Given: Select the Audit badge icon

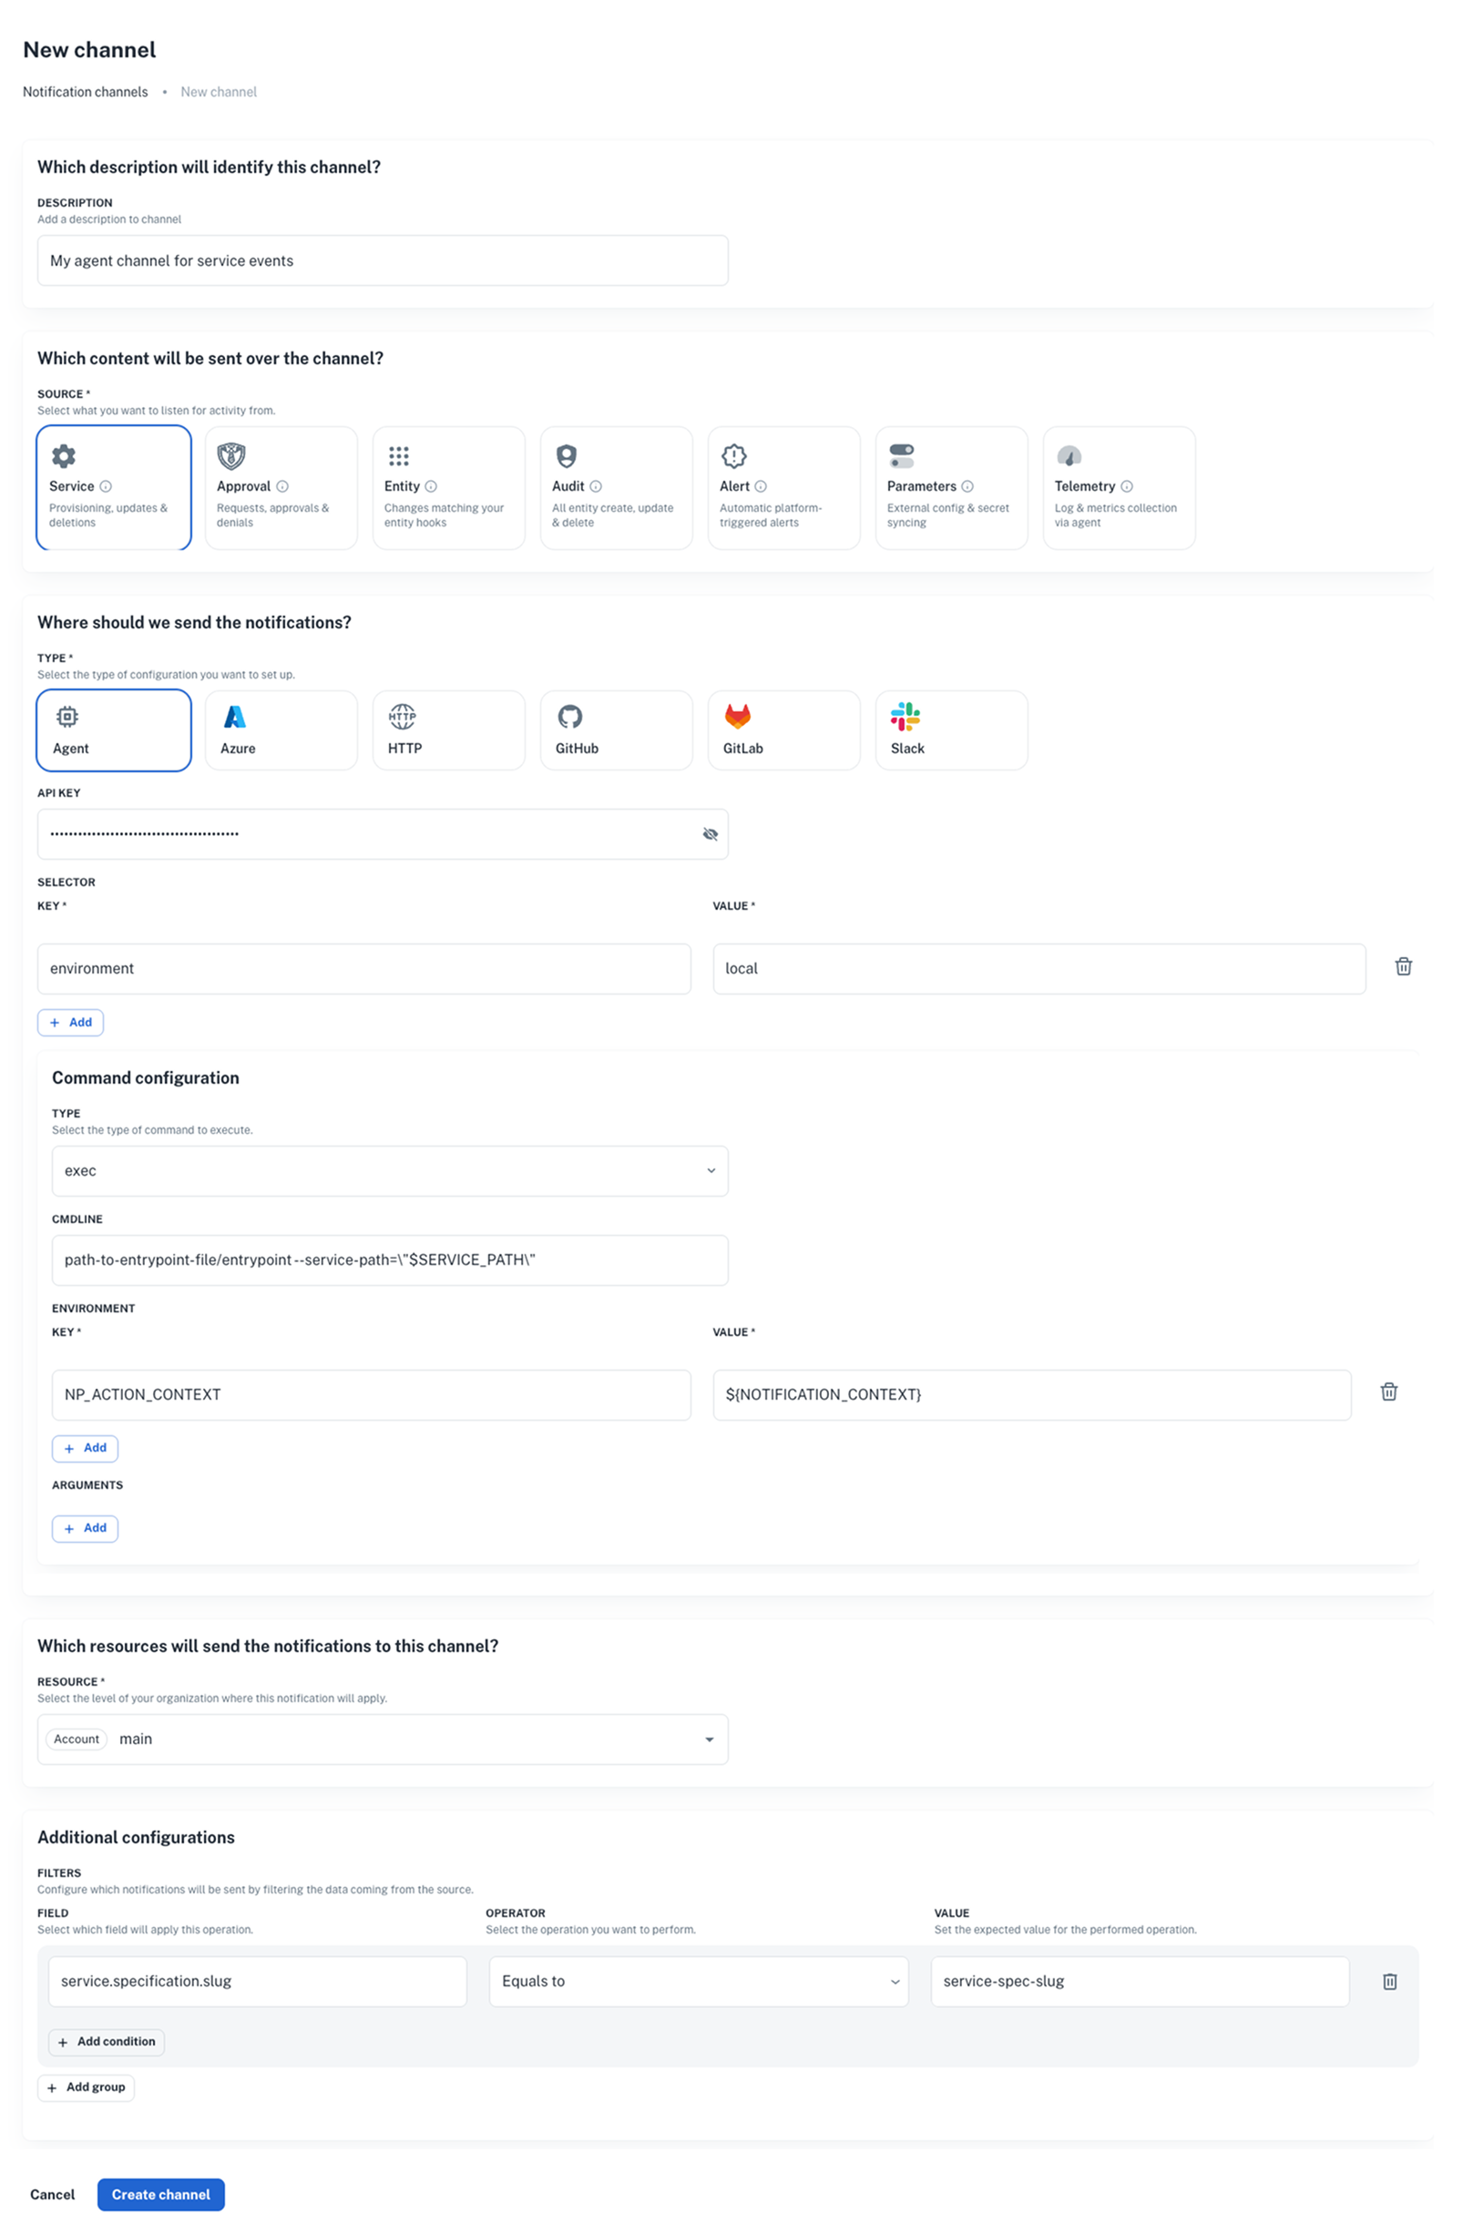Looking at the screenshot, I should pos(567,456).
